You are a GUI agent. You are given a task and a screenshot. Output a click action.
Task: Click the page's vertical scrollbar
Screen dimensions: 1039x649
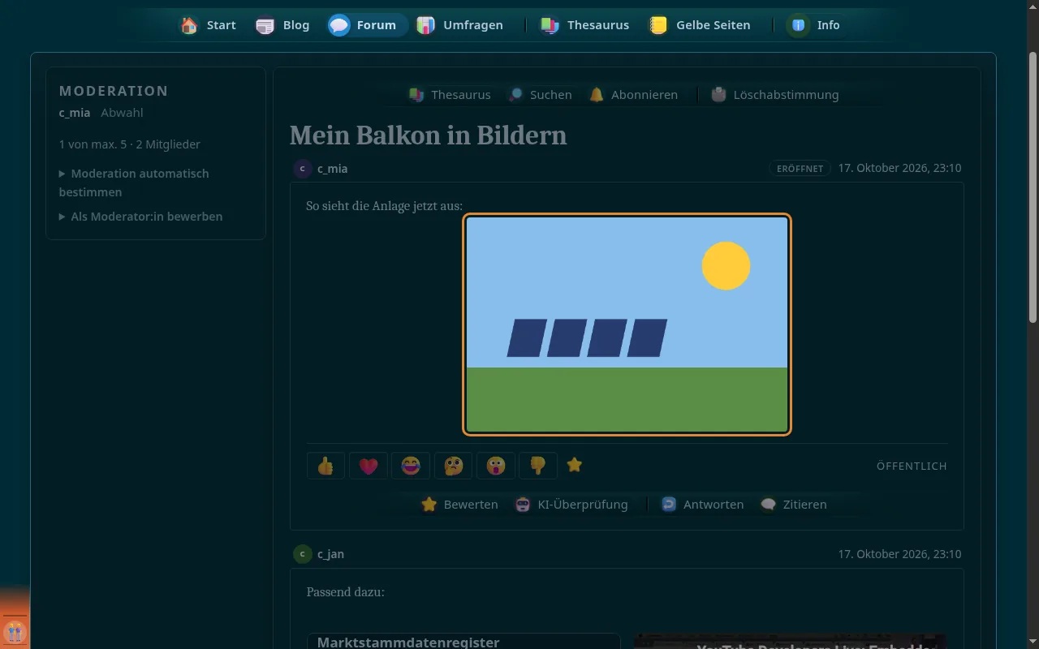1033,187
